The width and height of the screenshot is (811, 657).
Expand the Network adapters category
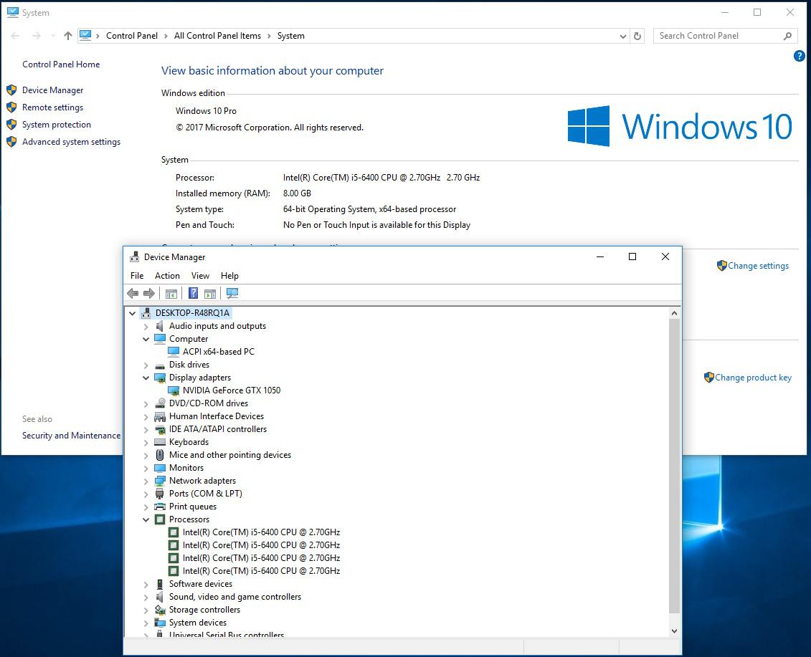click(146, 481)
